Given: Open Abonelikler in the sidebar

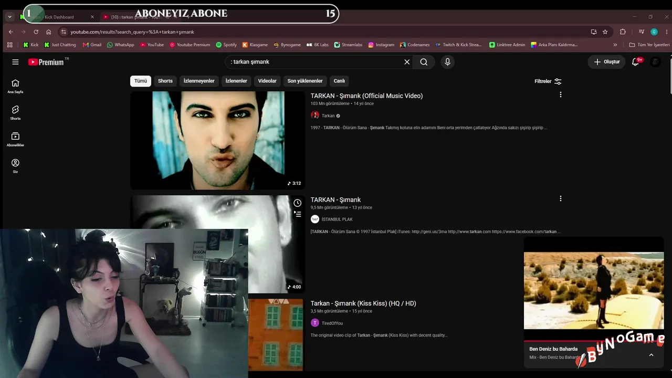Looking at the screenshot, I should [15, 139].
